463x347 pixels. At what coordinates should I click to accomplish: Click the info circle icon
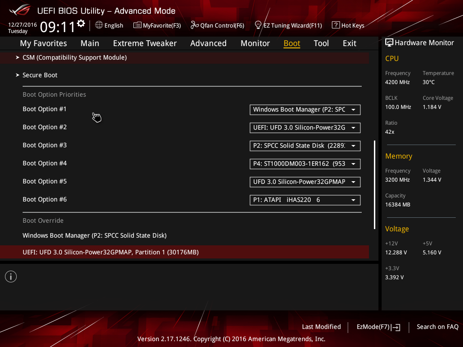(x=11, y=277)
